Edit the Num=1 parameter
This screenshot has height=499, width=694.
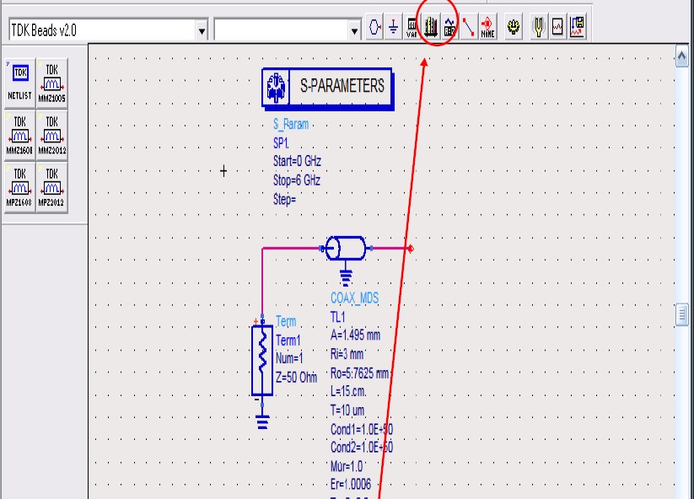pos(289,358)
